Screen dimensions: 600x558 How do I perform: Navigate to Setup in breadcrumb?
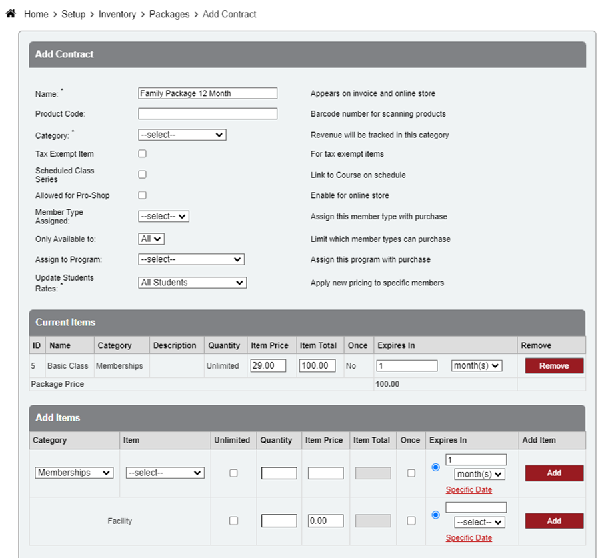tap(73, 14)
